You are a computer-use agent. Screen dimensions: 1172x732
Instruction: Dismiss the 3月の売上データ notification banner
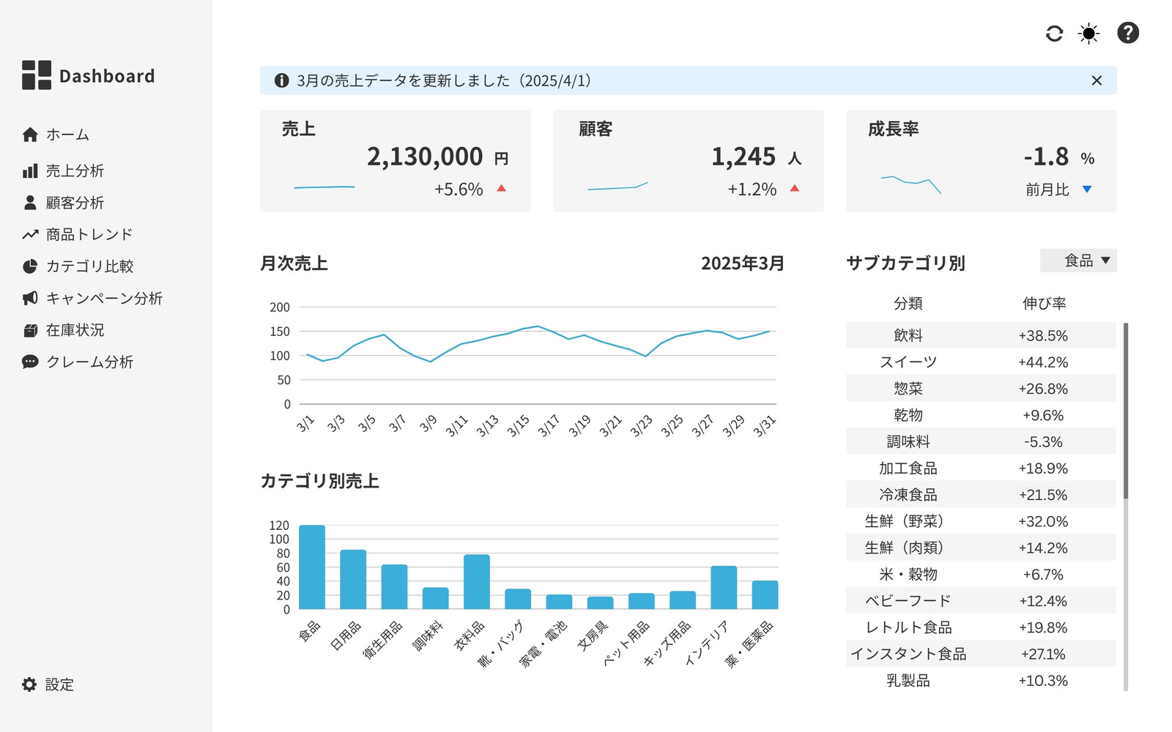(1097, 81)
